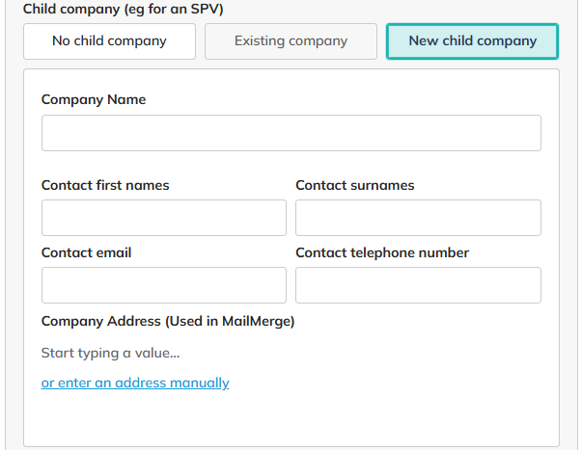Image resolution: width=582 pixels, height=450 pixels.
Task: Remove child company via No child company
Action: (109, 41)
